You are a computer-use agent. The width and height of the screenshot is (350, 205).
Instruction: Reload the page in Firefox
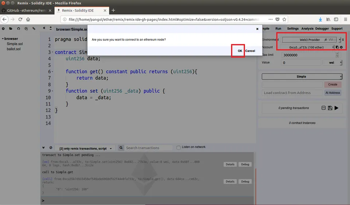pyautogui.click(x=20, y=19)
